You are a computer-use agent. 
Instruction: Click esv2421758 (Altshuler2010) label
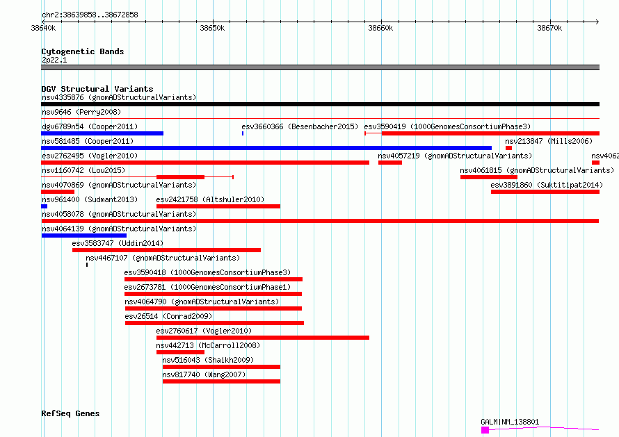[x=210, y=199]
